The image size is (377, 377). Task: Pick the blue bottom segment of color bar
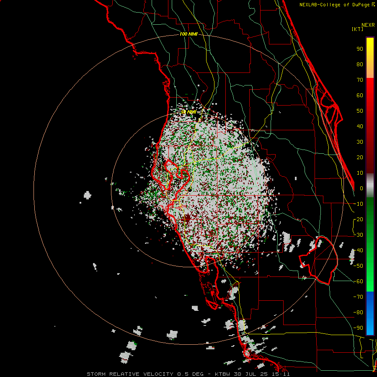[370, 313]
